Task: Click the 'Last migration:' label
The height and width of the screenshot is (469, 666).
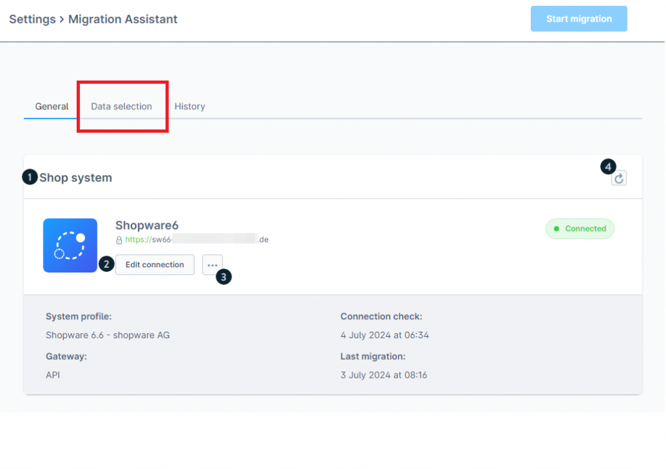Action: click(x=373, y=356)
